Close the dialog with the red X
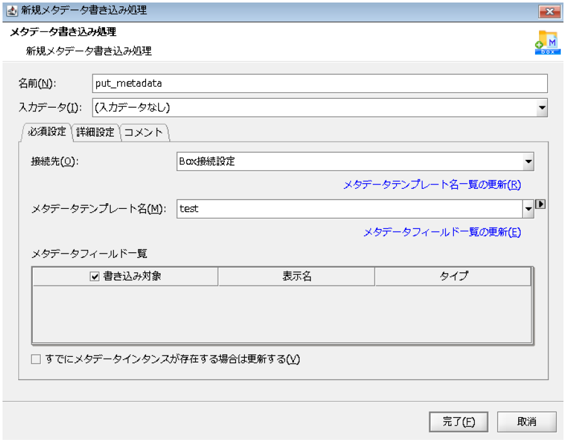The image size is (566, 443). pyautogui.click(x=549, y=11)
